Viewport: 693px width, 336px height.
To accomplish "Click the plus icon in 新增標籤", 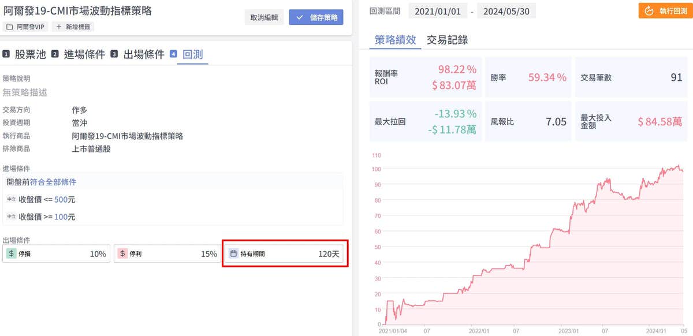I will 58,27.
